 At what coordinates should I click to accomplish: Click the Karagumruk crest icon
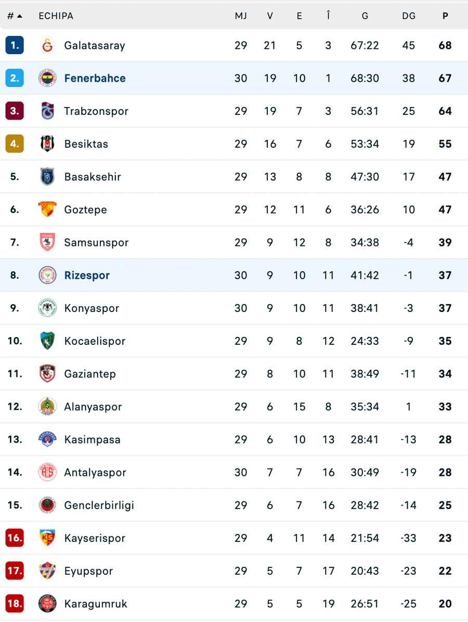point(47,604)
